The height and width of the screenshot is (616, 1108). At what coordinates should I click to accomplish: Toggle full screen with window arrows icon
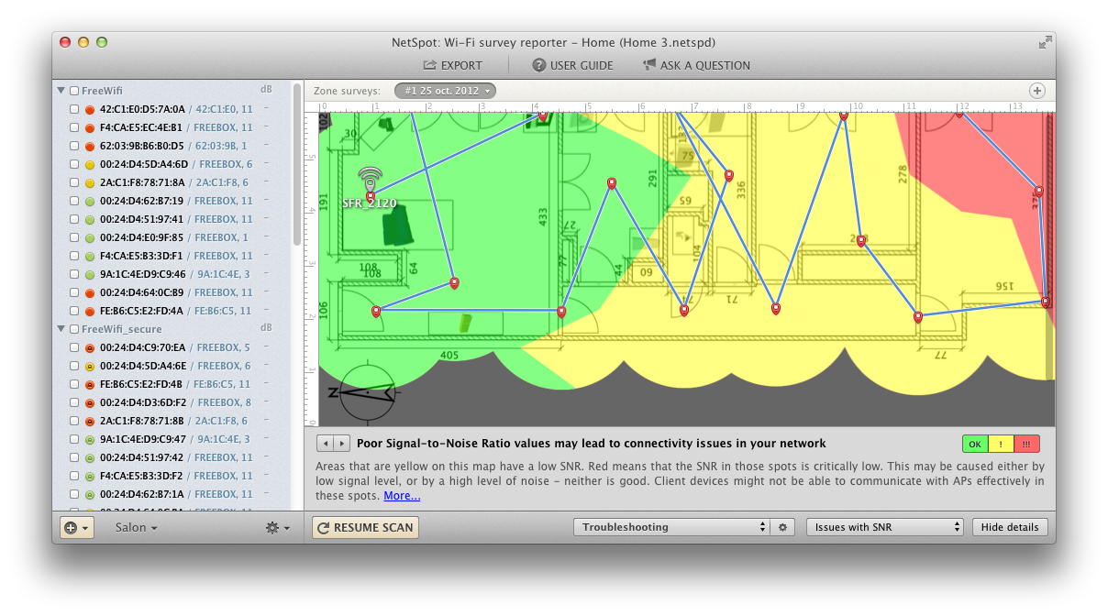coord(1045,42)
